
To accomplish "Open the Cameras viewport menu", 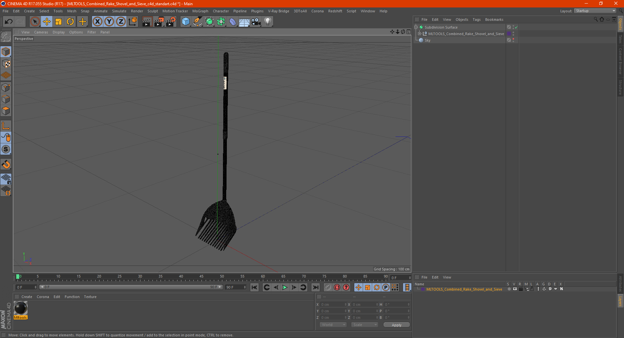I will (41, 32).
